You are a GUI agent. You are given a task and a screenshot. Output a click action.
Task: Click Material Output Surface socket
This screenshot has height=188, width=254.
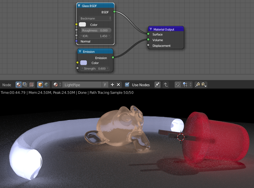pos(148,34)
